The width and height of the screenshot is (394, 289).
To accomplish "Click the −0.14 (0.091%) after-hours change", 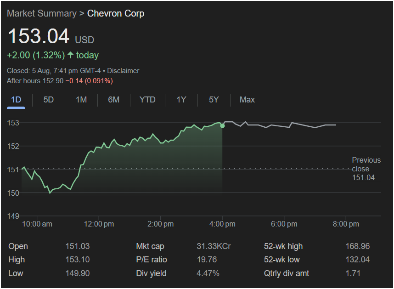I will [x=89, y=81].
